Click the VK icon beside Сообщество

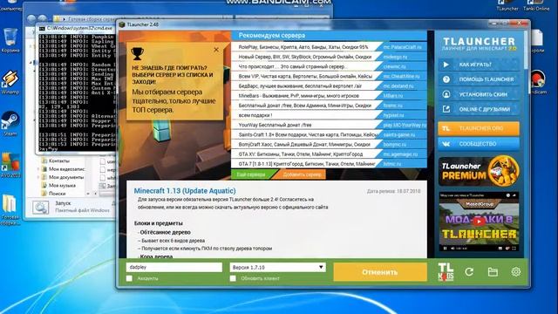[446, 144]
